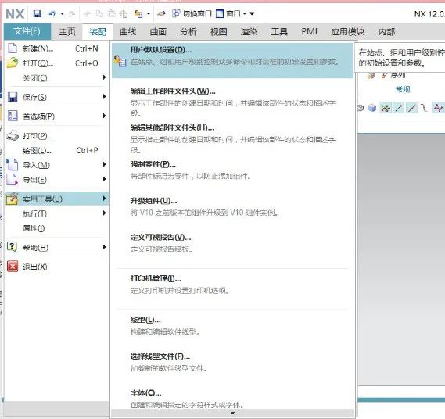The width and height of the screenshot is (445, 419).
Task: Choose 线型(L) linetype entry
Action: [232, 331]
